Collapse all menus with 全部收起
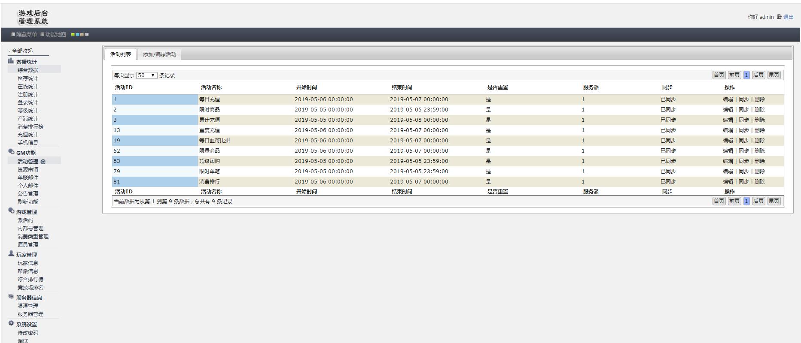 [21, 51]
